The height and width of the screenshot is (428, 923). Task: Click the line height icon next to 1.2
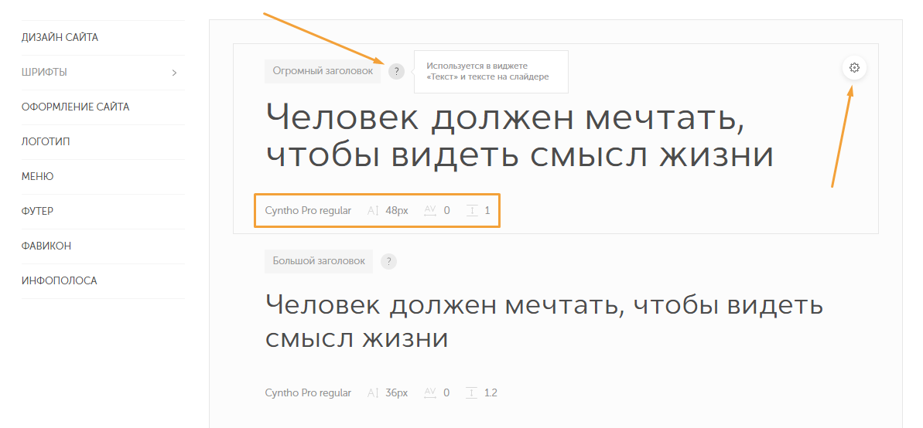pos(472,393)
